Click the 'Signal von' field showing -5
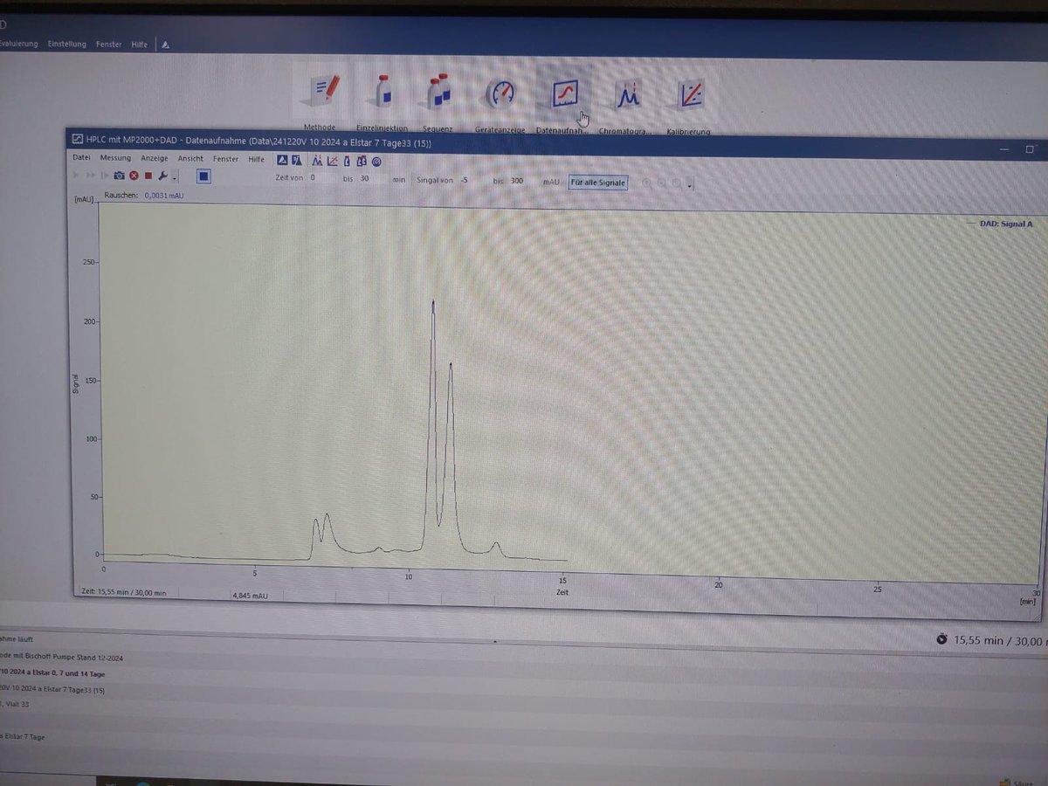 click(472, 180)
